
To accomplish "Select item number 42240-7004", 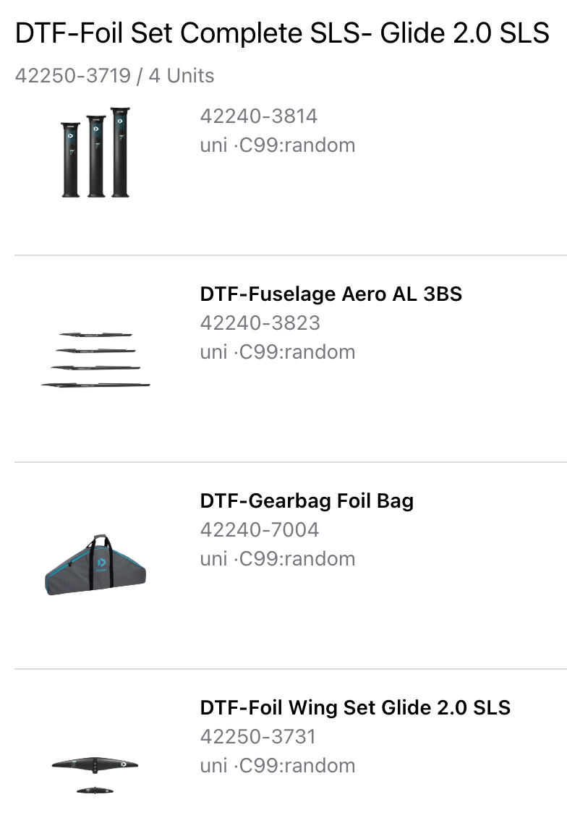I will pyautogui.click(x=259, y=529).
